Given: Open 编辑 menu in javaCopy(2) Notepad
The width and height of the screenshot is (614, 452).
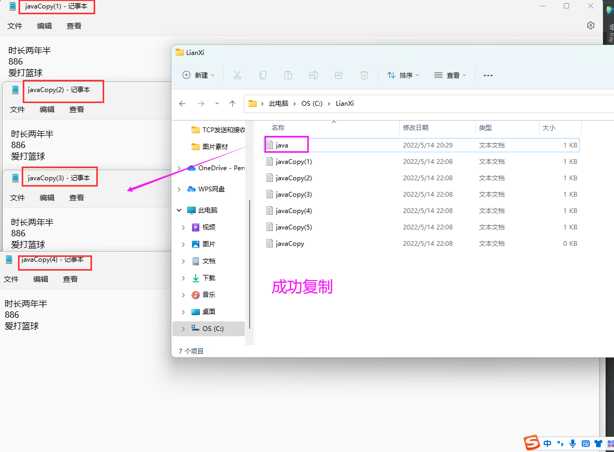Looking at the screenshot, I should [x=47, y=109].
